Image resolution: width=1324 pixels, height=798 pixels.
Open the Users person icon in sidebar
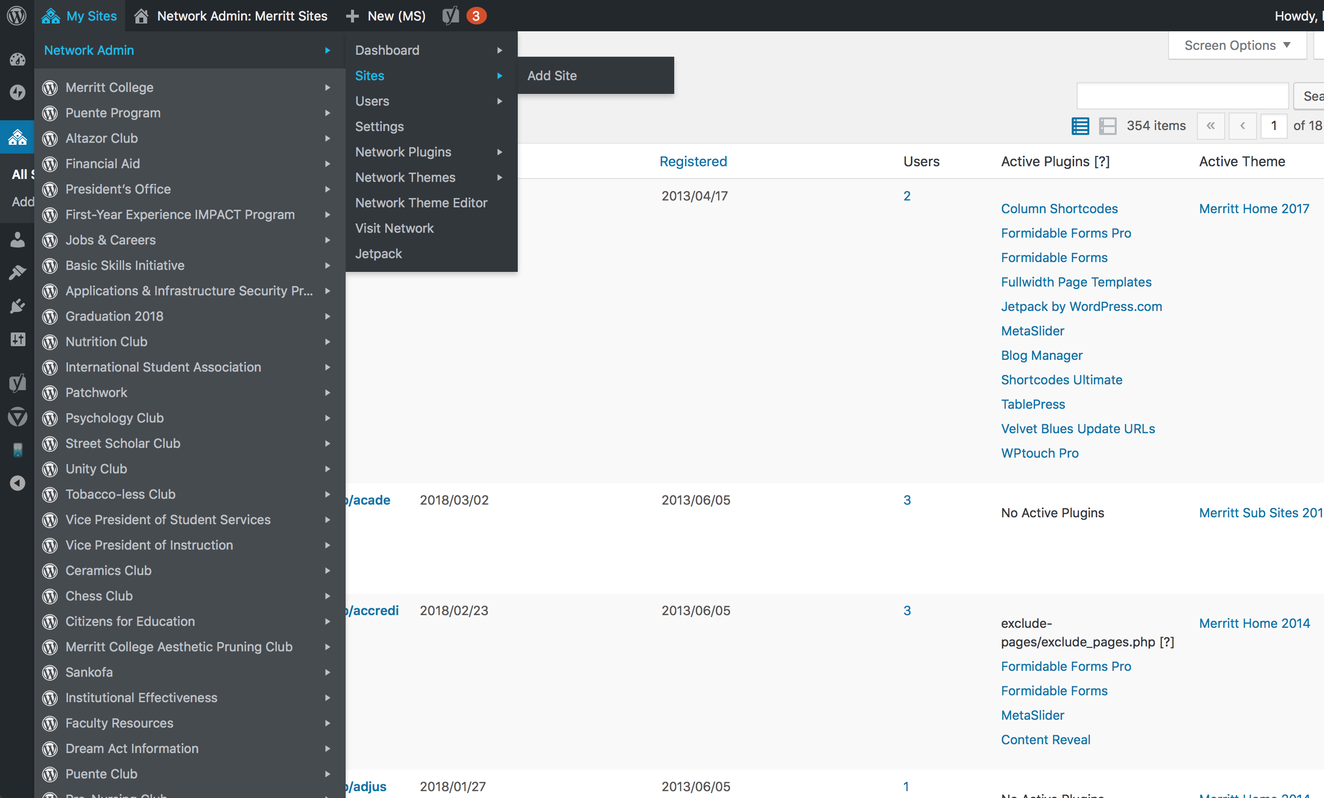pos(17,240)
